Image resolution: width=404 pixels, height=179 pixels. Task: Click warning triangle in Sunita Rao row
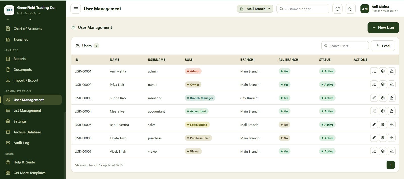coord(392,98)
